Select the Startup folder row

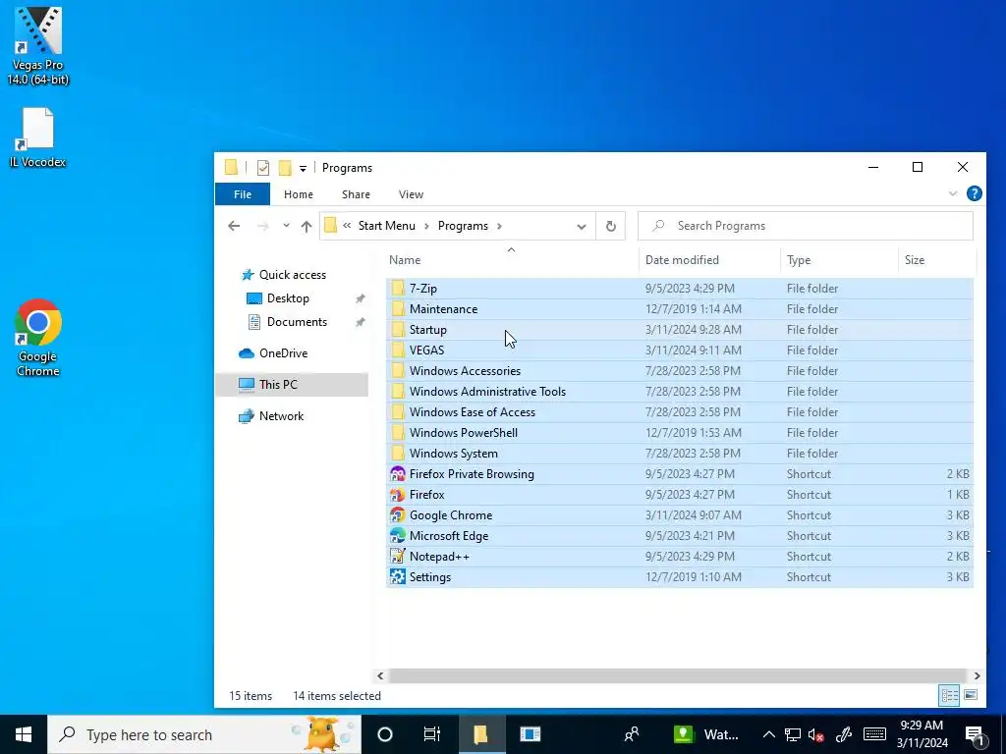pyautogui.click(x=680, y=330)
